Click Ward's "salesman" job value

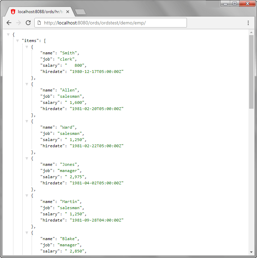pos(70,133)
